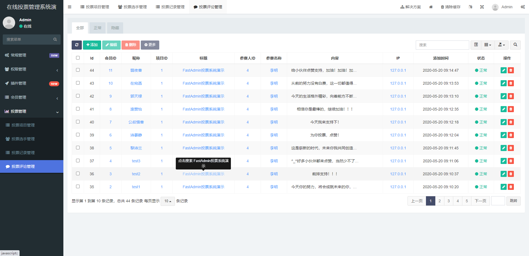529x256 pixels.
Task: Click the refresh table icon button
Action: pos(77,45)
